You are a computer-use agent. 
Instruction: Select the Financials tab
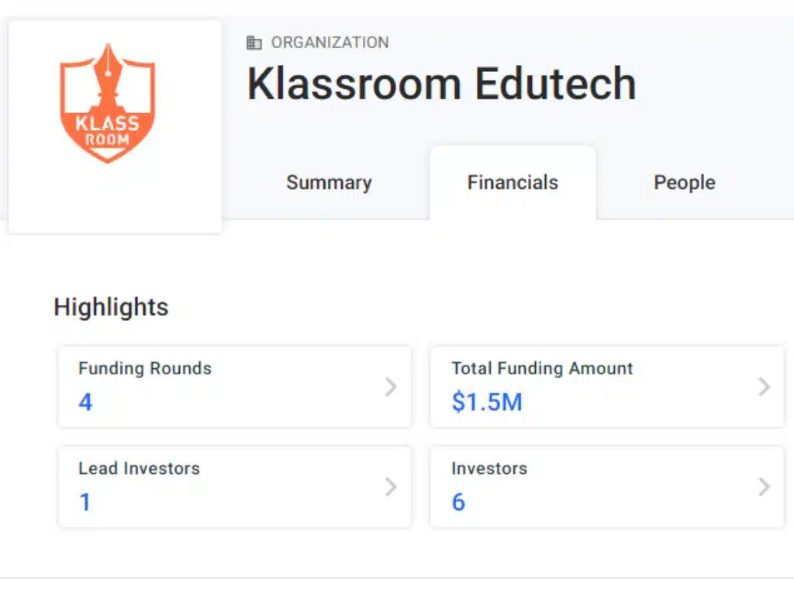click(513, 183)
